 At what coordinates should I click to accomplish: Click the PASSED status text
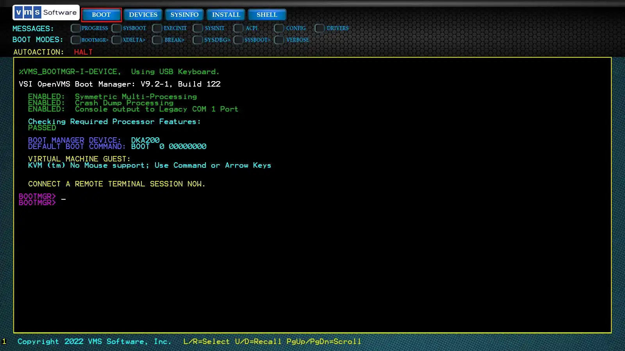point(42,128)
